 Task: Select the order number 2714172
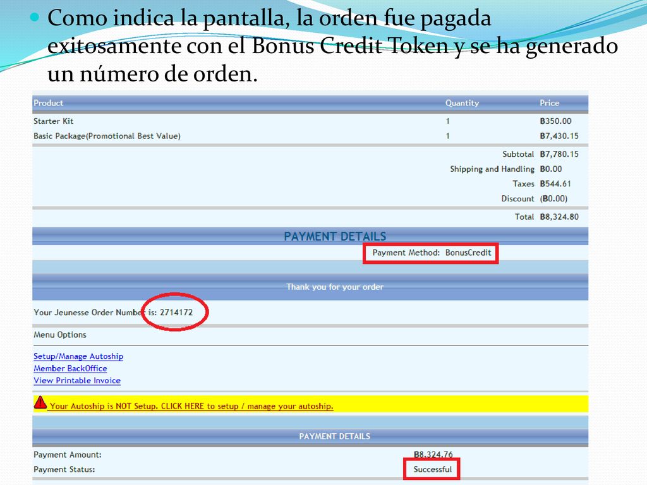(x=176, y=312)
